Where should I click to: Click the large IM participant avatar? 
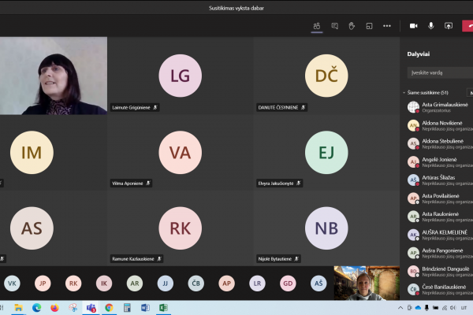[32, 152]
